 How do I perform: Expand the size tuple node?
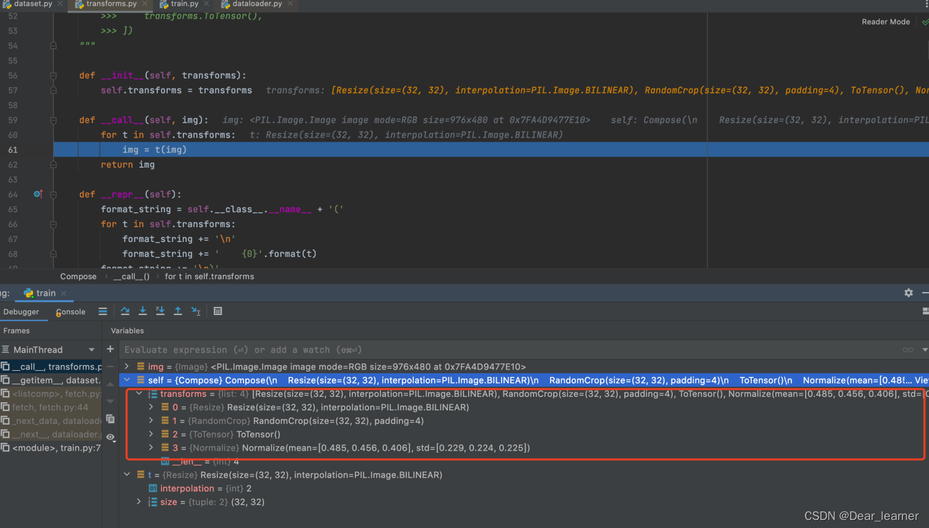(x=139, y=502)
